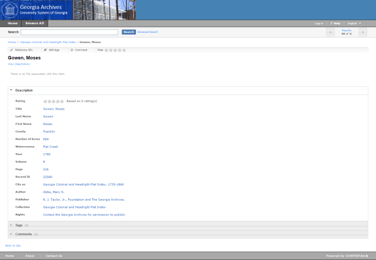Image resolution: width=376 pixels, height=260 pixels.
Task: Click the Franklin county link
Action: click(x=49, y=131)
